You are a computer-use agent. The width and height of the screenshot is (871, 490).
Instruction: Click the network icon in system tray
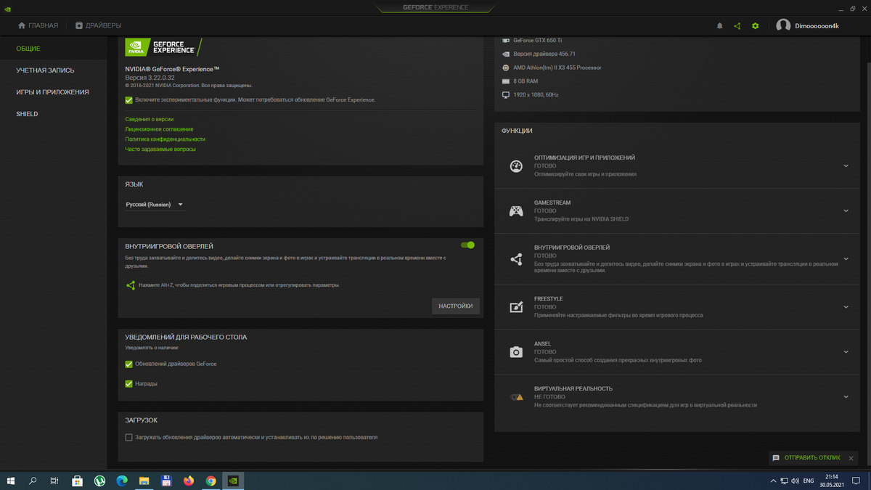(x=784, y=481)
